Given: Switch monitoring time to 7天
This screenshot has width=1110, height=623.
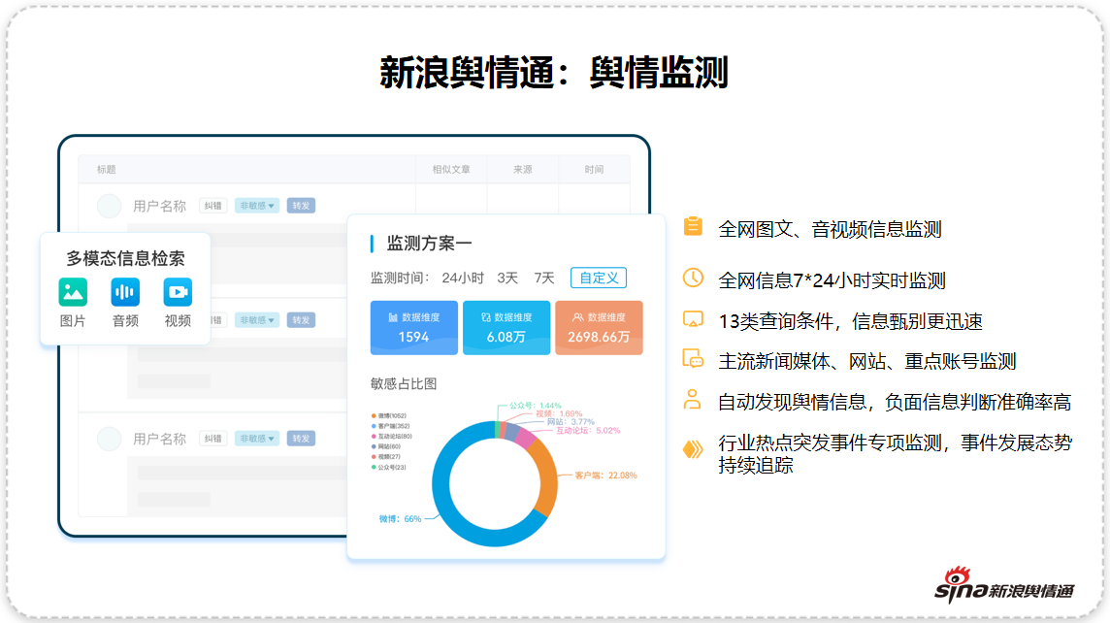Looking at the screenshot, I should click(544, 279).
